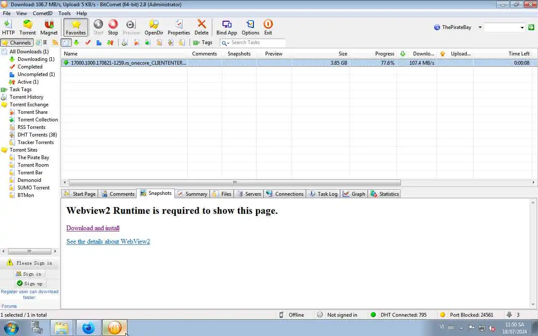Image resolution: width=538 pixels, height=336 pixels.
Task: Switch to the Summary tab
Action: coord(192,194)
